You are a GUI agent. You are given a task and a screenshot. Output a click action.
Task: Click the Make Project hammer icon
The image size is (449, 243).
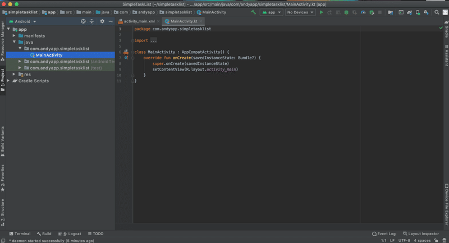[x=254, y=12]
